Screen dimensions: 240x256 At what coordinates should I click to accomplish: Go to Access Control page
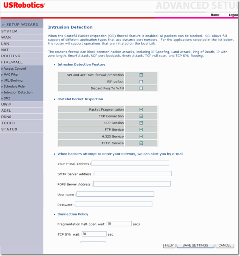(15, 69)
